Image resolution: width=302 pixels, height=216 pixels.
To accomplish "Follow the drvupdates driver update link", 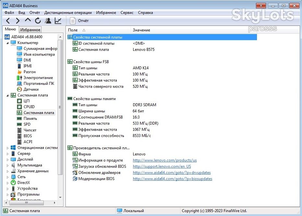I will point(172,173).
